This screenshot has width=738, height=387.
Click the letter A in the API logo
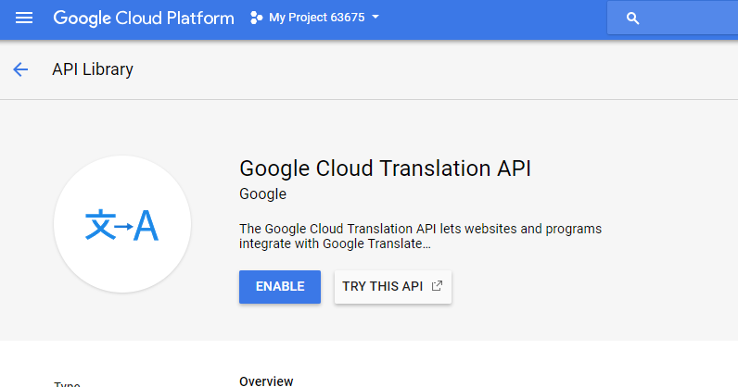146,225
